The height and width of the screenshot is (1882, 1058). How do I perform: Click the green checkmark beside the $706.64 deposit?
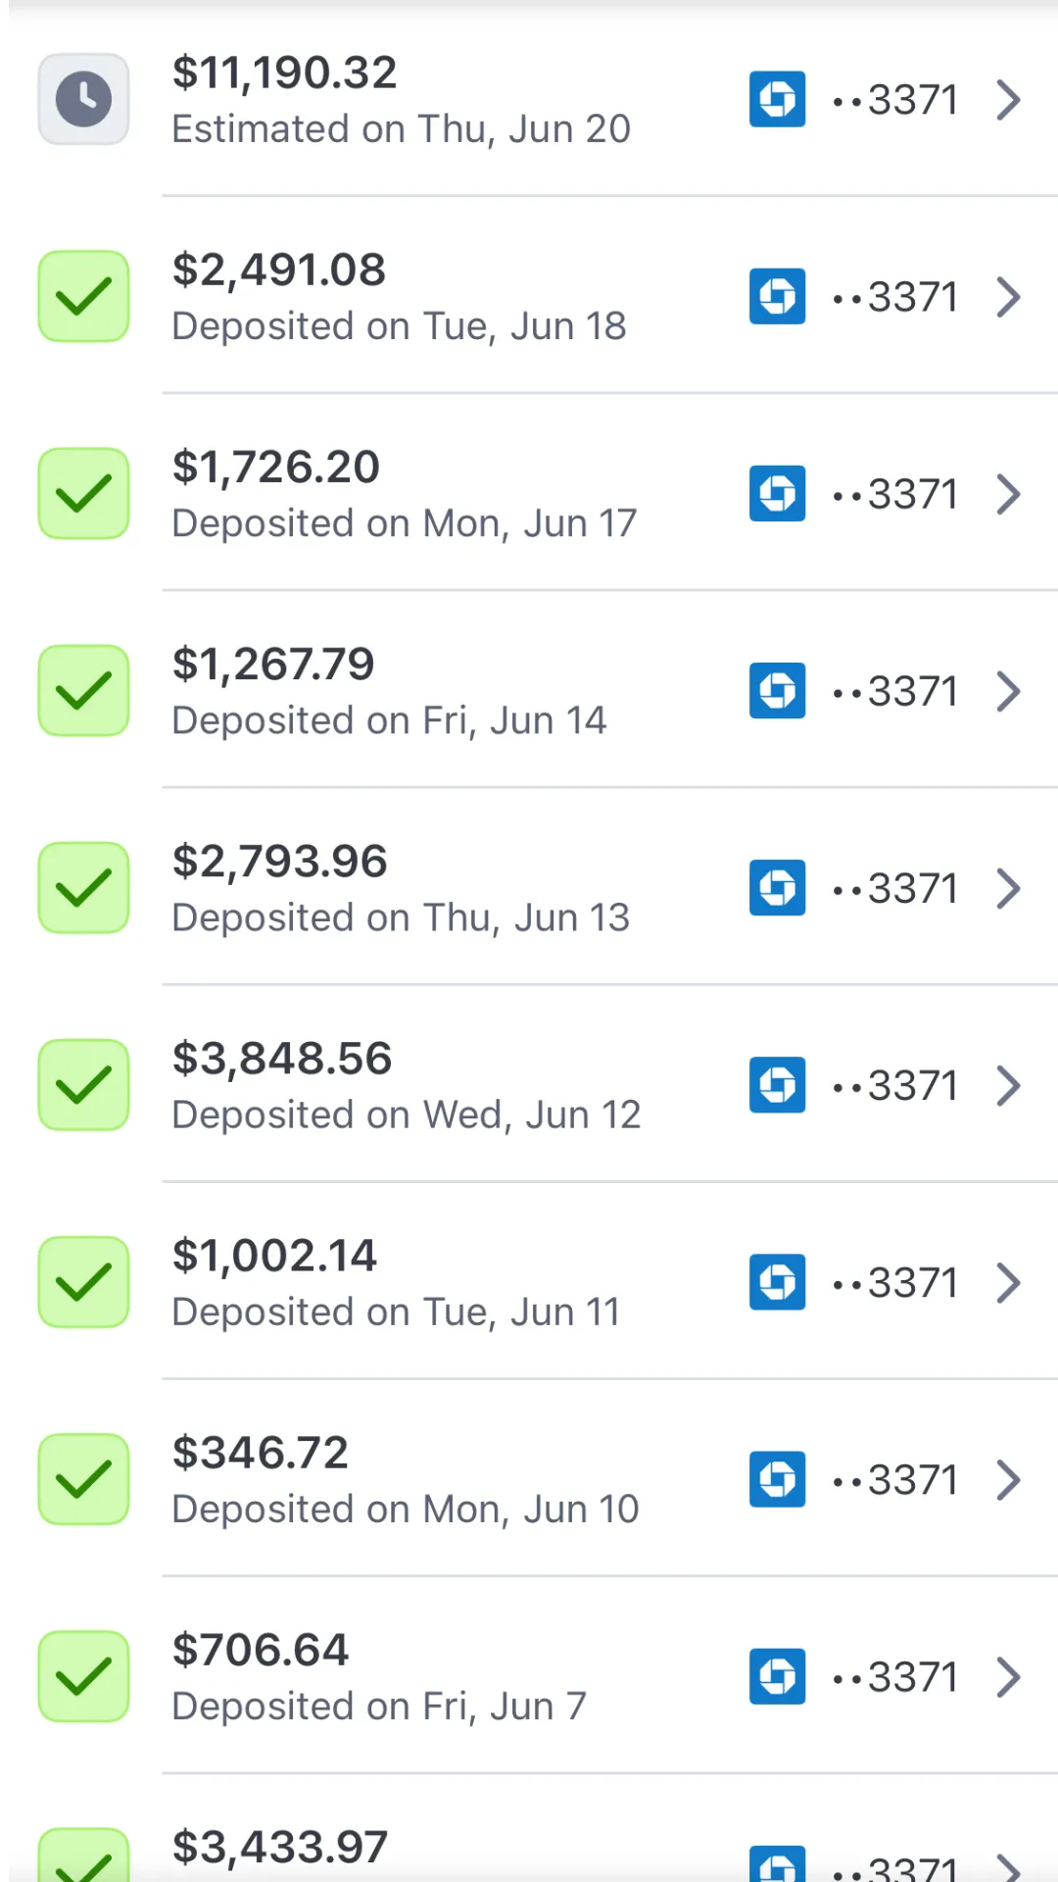[x=83, y=1675]
